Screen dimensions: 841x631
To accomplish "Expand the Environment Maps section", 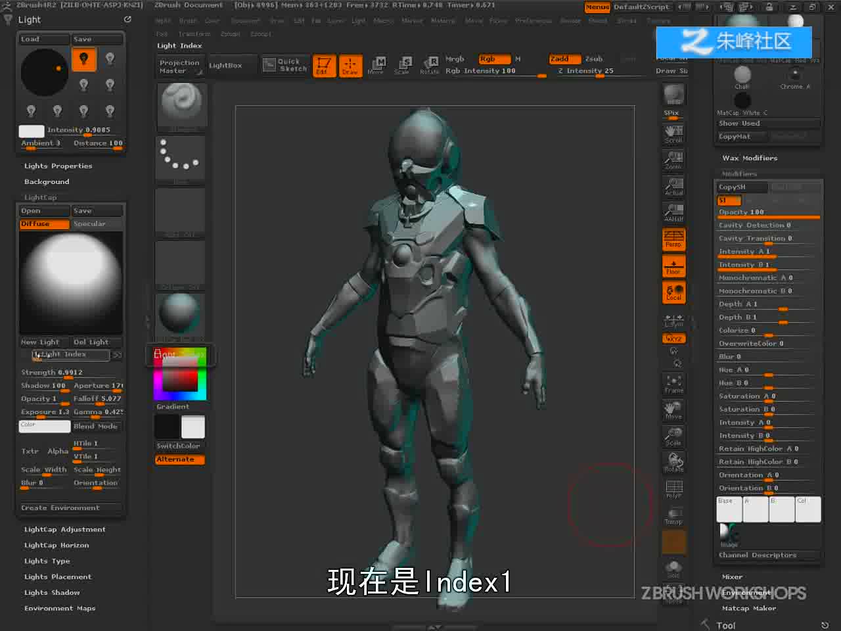I will 60,609.
